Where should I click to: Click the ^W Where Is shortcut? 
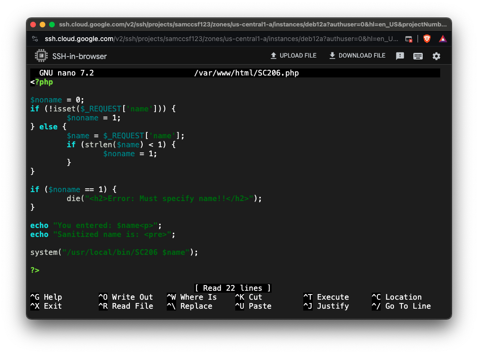pos(192,297)
